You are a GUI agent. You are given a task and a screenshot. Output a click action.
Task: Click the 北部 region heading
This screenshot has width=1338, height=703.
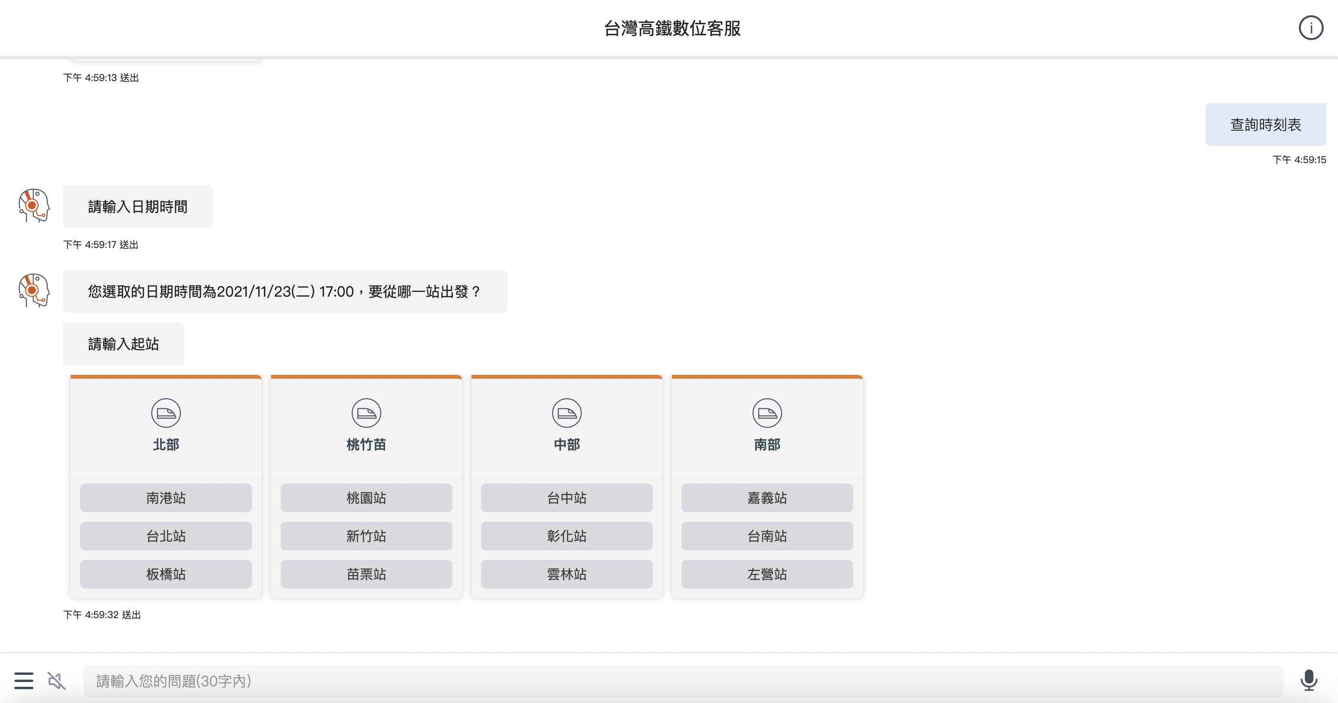(x=166, y=445)
